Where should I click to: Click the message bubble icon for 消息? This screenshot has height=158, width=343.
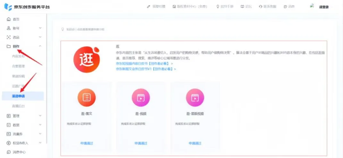(x=285, y=6)
